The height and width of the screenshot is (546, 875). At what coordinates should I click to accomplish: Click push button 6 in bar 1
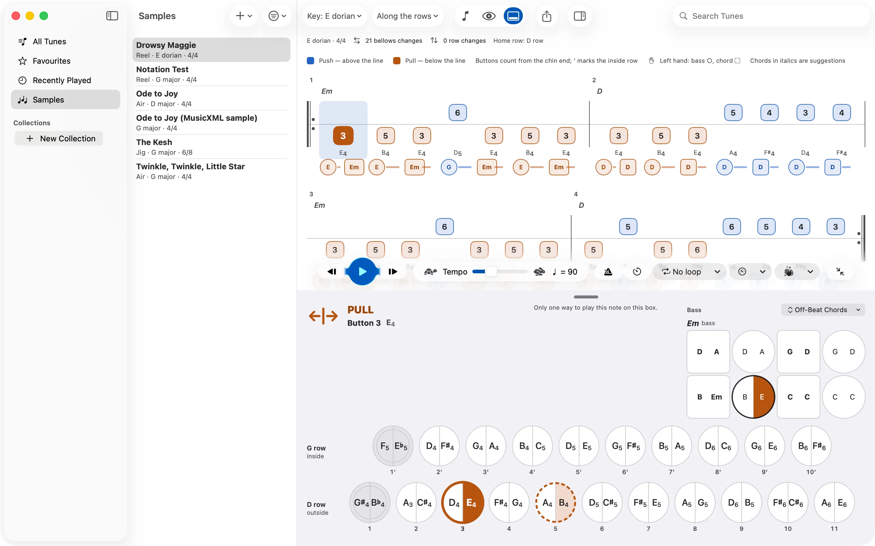pos(457,113)
